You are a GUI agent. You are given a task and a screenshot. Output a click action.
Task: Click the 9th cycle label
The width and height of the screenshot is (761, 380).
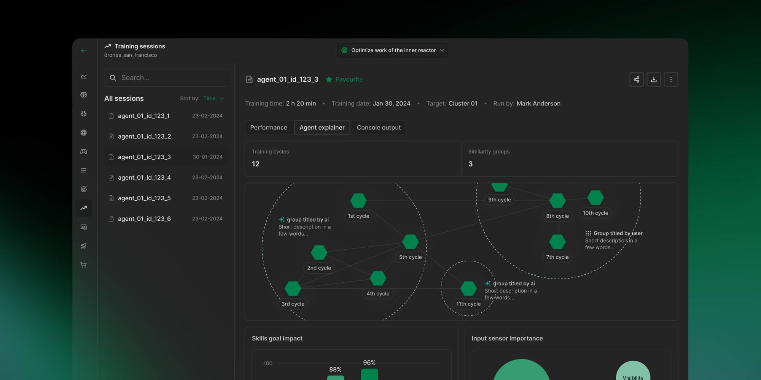click(500, 199)
